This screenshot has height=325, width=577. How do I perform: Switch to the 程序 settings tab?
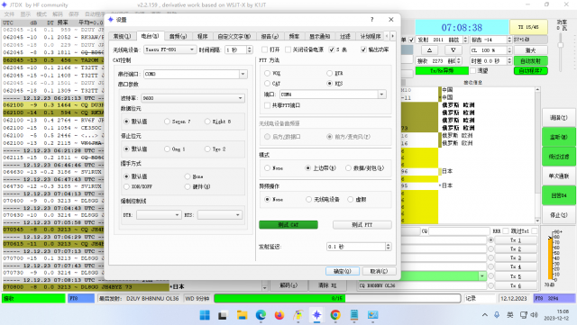click(202, 36)
